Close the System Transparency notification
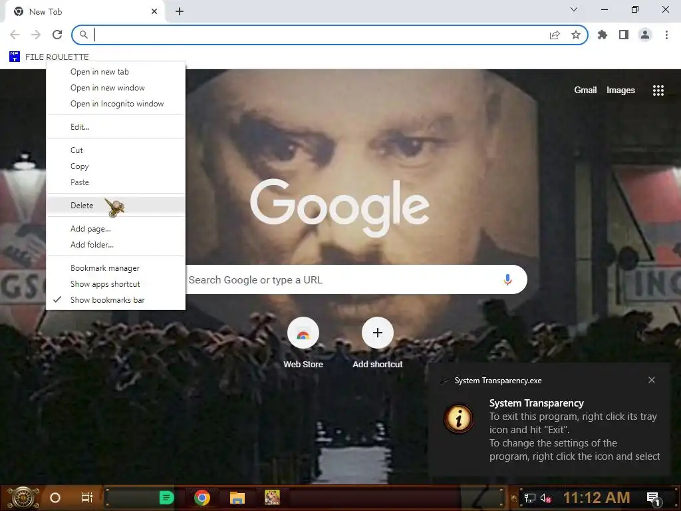The height and width of the screenshot is (511, 681). [x=652, y=380]
